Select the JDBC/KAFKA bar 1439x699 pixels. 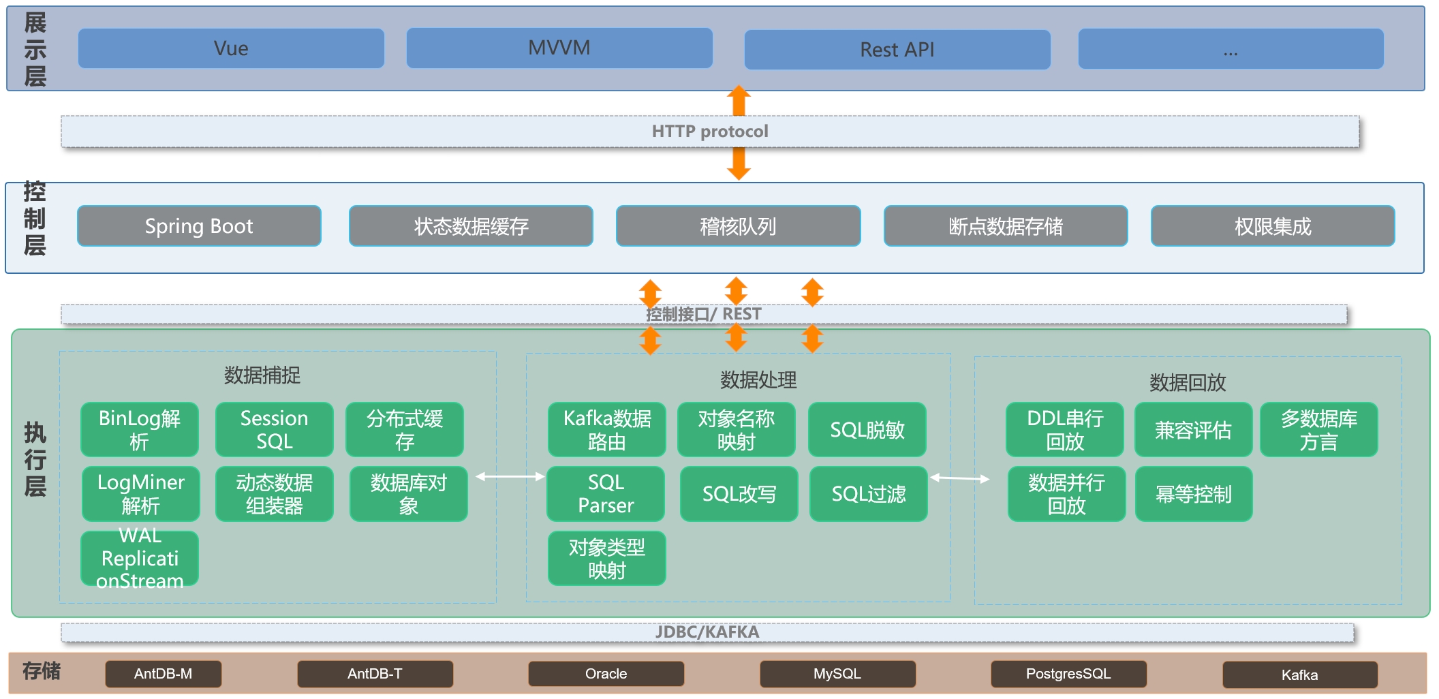point(707,632)
